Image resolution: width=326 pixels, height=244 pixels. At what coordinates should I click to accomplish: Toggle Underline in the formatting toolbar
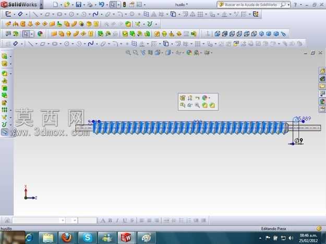(x=125, y=221)
